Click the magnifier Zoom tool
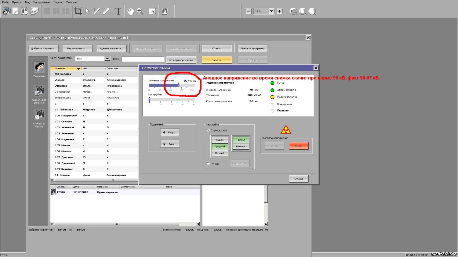Image resolution: width=458 pixels, height=257 pixels. (140, 12)
